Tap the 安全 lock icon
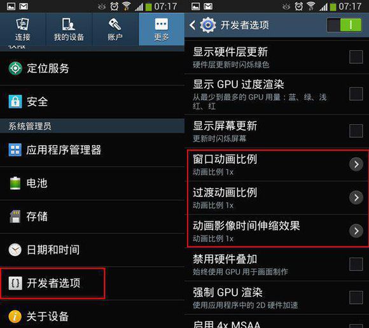 pyautogui.click(x=15, y=101)
